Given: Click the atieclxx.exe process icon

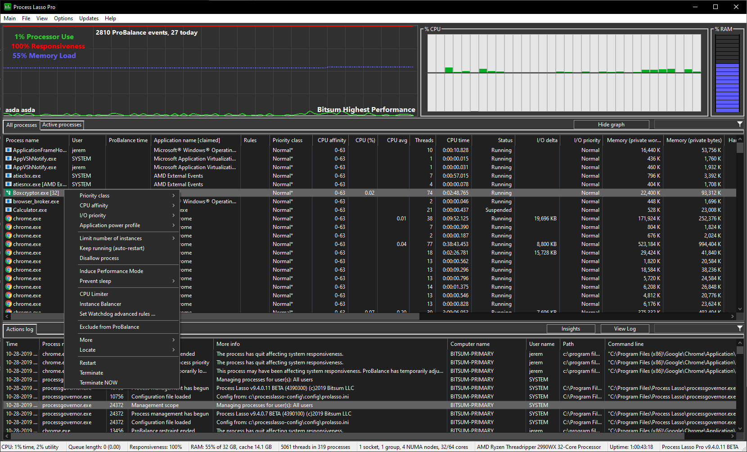Looking at the screenshot, I should 9,176.
